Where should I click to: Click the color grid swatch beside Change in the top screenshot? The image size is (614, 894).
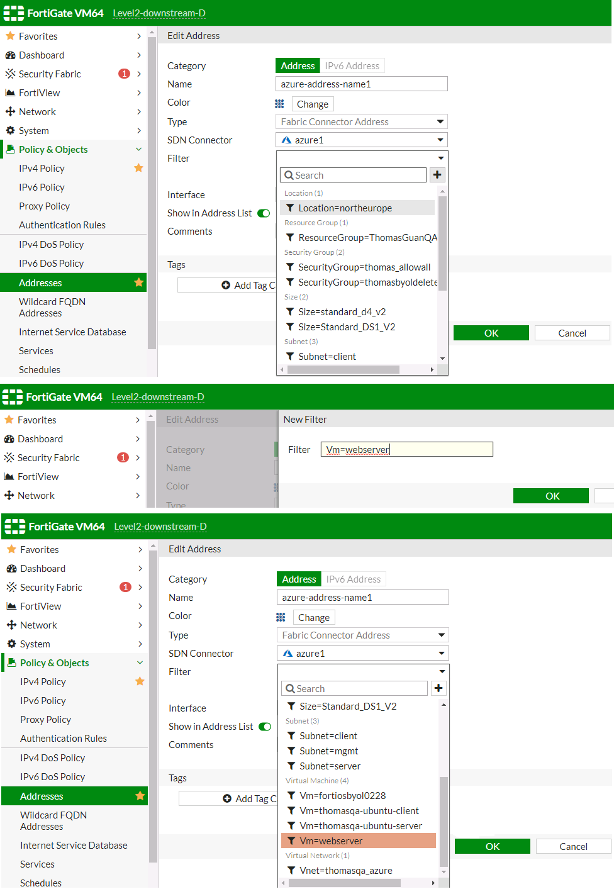pyautogui.click(x=279, y=104)
